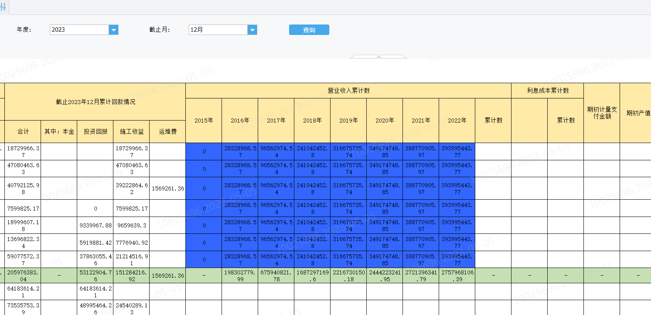Select the 合计 cell 40792125.98
This screenshot has height=315, width=651.
pos(23,188)
